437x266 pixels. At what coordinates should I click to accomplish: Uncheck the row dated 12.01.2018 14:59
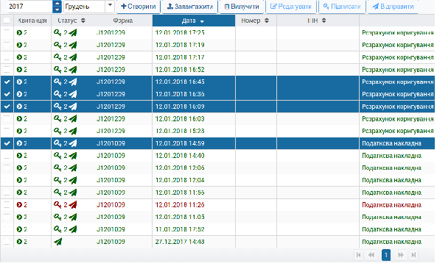point(7,143)
